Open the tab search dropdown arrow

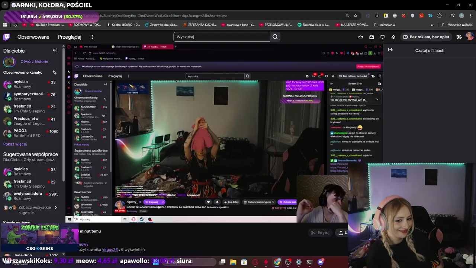5,5
